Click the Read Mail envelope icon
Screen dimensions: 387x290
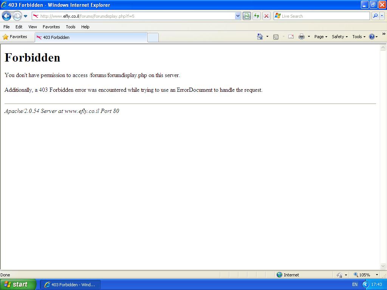(x=291, y=37)
